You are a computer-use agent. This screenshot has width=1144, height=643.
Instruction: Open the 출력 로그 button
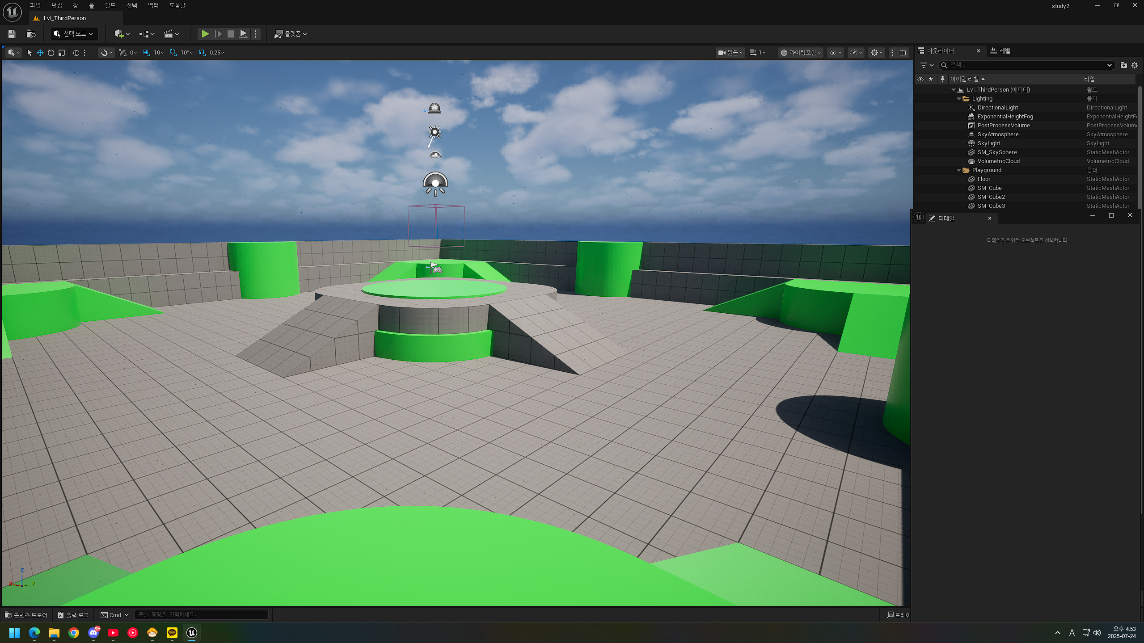tap(73, 615)
